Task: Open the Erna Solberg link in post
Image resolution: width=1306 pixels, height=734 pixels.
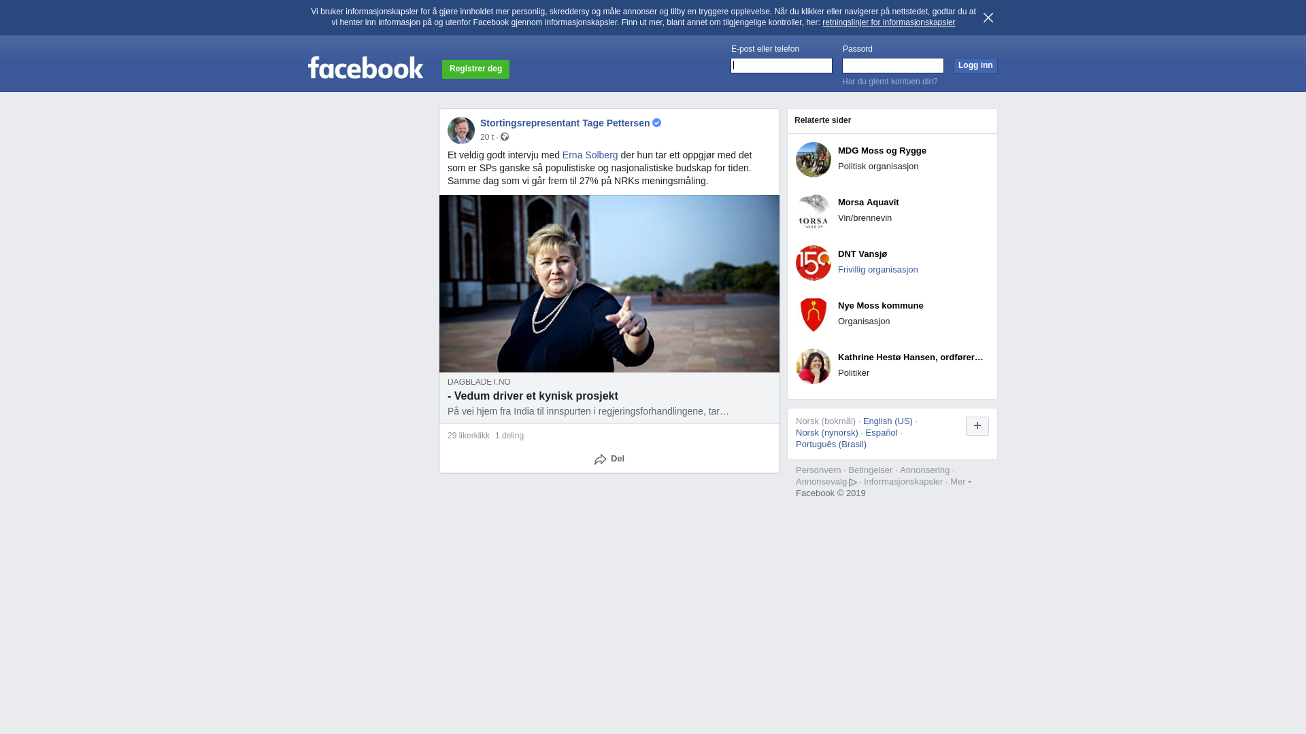Action: coord(590,155)
